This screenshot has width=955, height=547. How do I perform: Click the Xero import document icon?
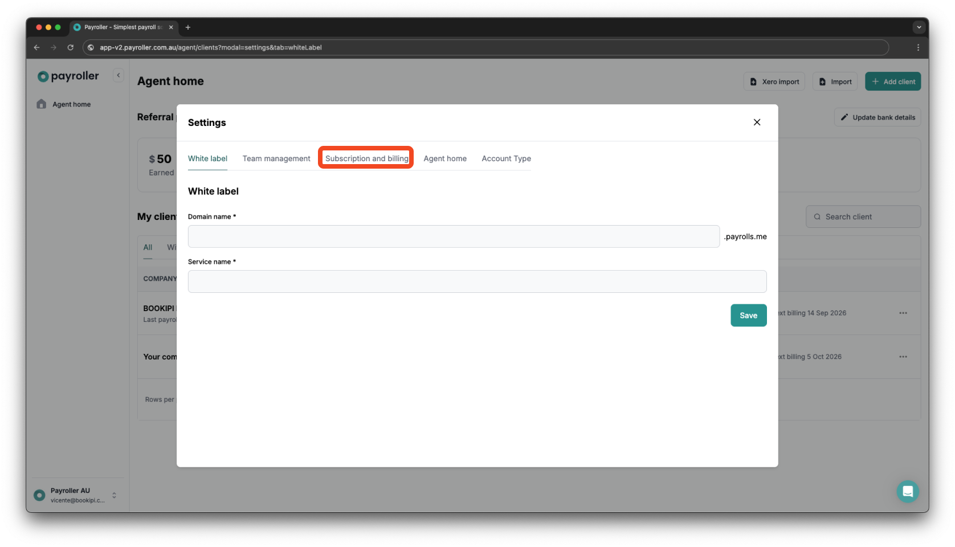(x=753, y=81)
